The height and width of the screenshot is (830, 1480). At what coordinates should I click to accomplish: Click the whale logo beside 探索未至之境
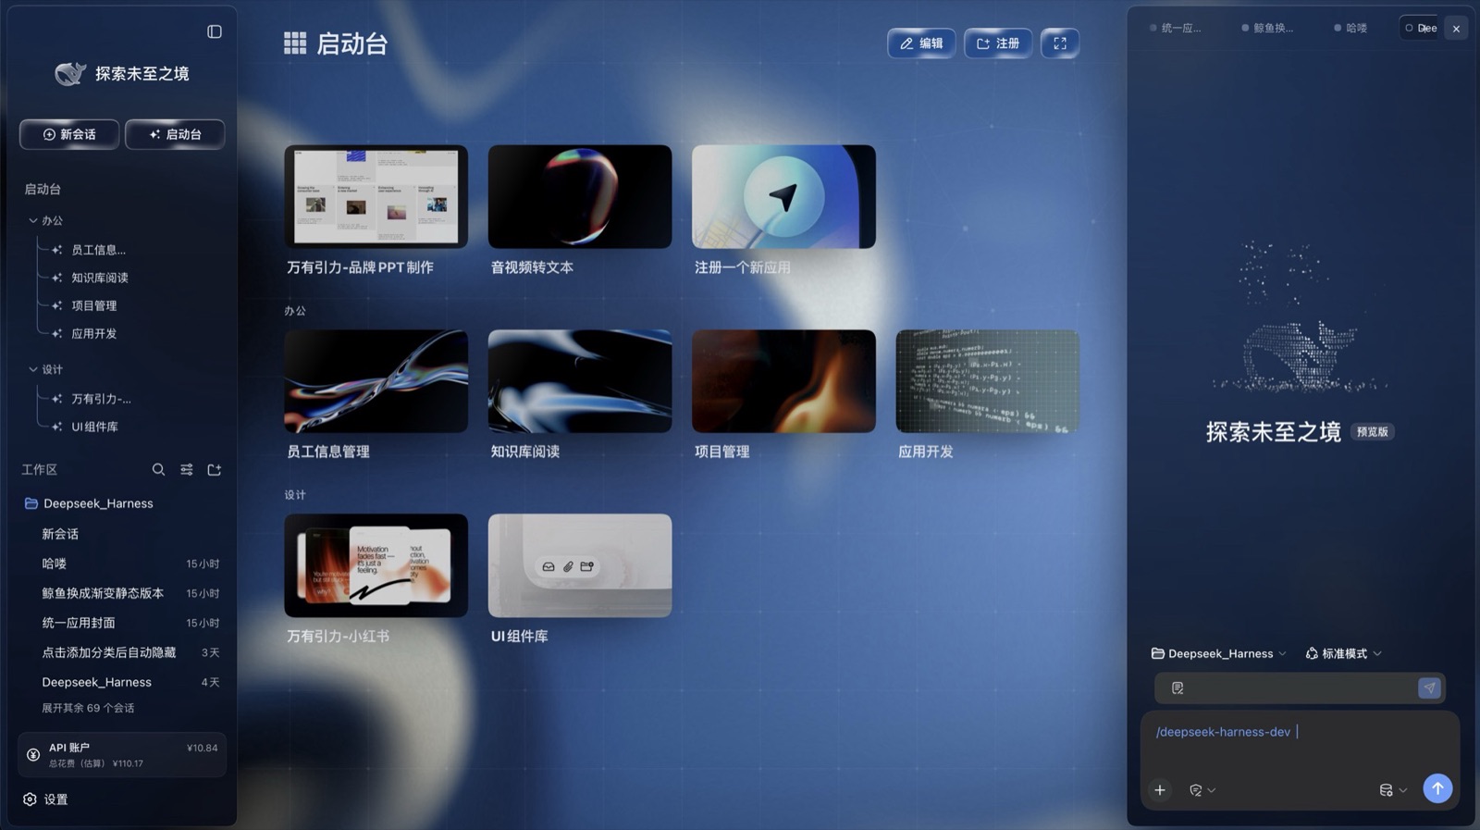pyautogui.click(x=70, y=74)
